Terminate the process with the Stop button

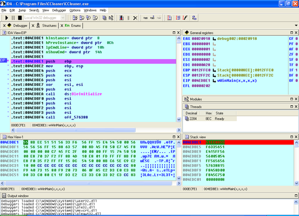click(x=20, y=18)
